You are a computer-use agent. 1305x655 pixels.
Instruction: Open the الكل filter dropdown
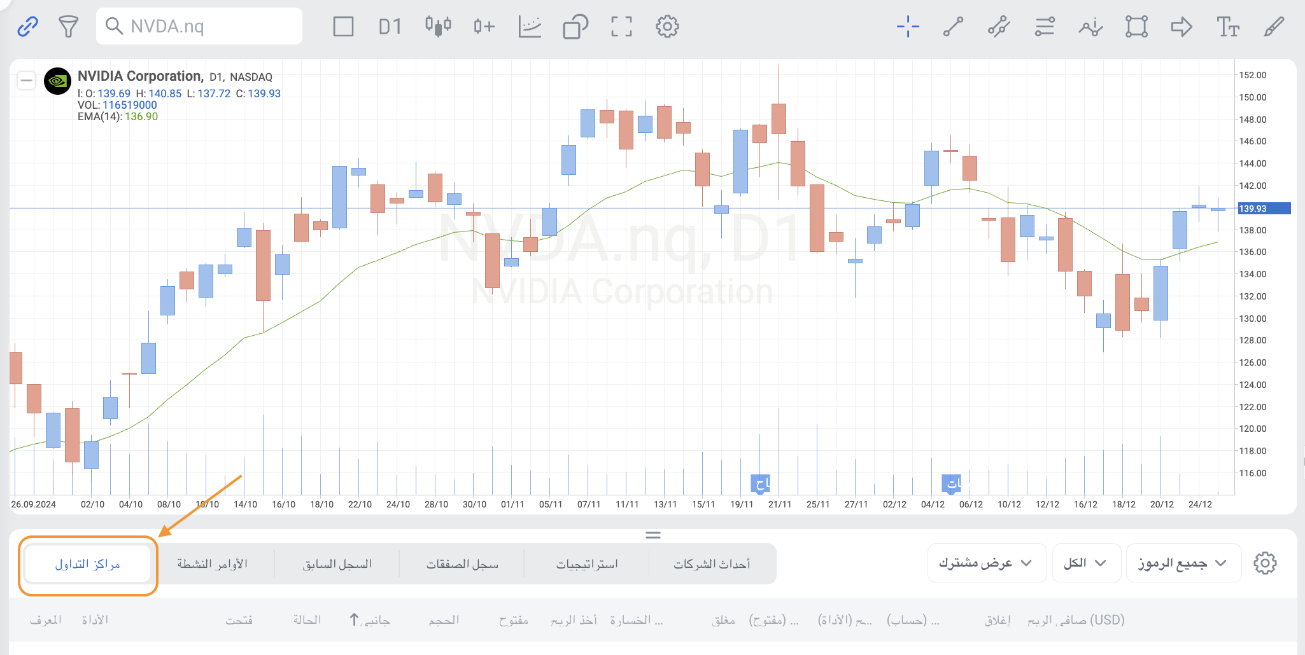click(1087, 563)
